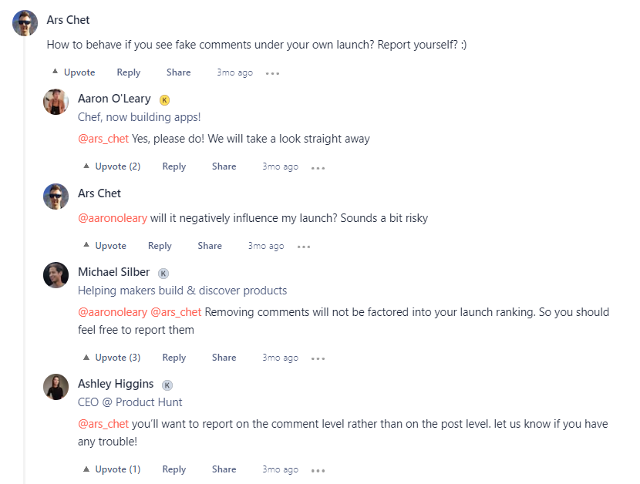Viewport: 640px width, 484px height.
Task: Open the @ars_chet mention link
Action: point(104,138)
